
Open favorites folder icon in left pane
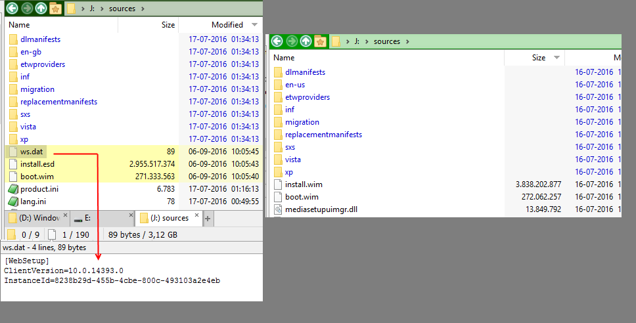(55, 8)
